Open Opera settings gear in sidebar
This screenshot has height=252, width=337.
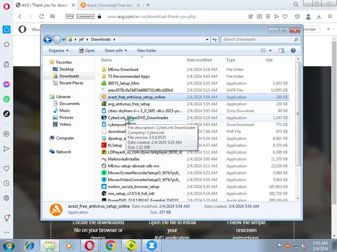click(x=7, y=198)
